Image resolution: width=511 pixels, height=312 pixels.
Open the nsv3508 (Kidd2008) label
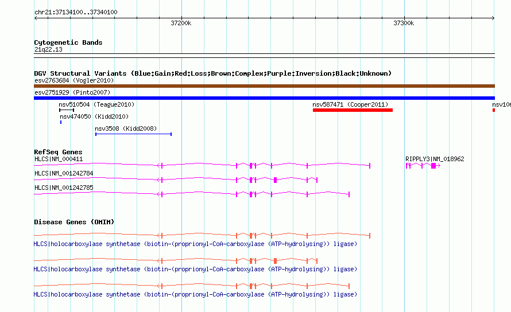click(126, 128)
